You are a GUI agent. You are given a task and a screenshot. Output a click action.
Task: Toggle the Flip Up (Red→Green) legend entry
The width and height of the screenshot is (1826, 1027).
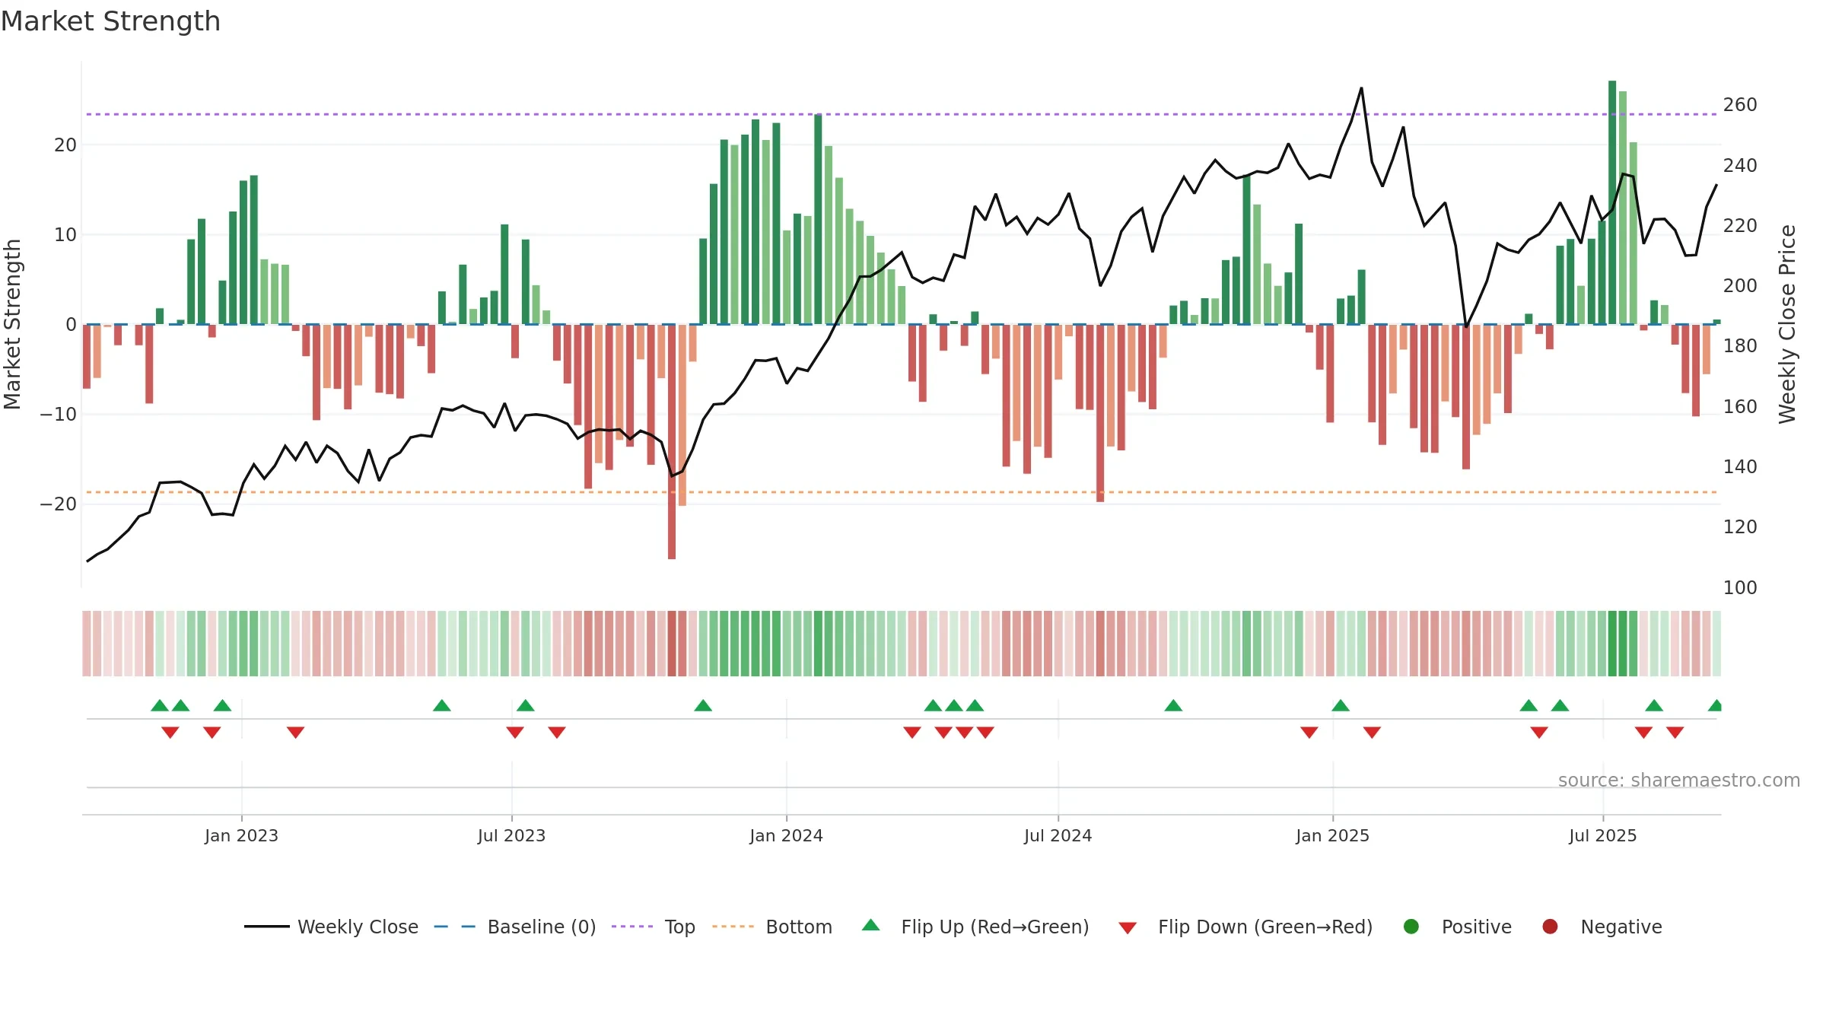pyautogui.click(x=975, y=927)
